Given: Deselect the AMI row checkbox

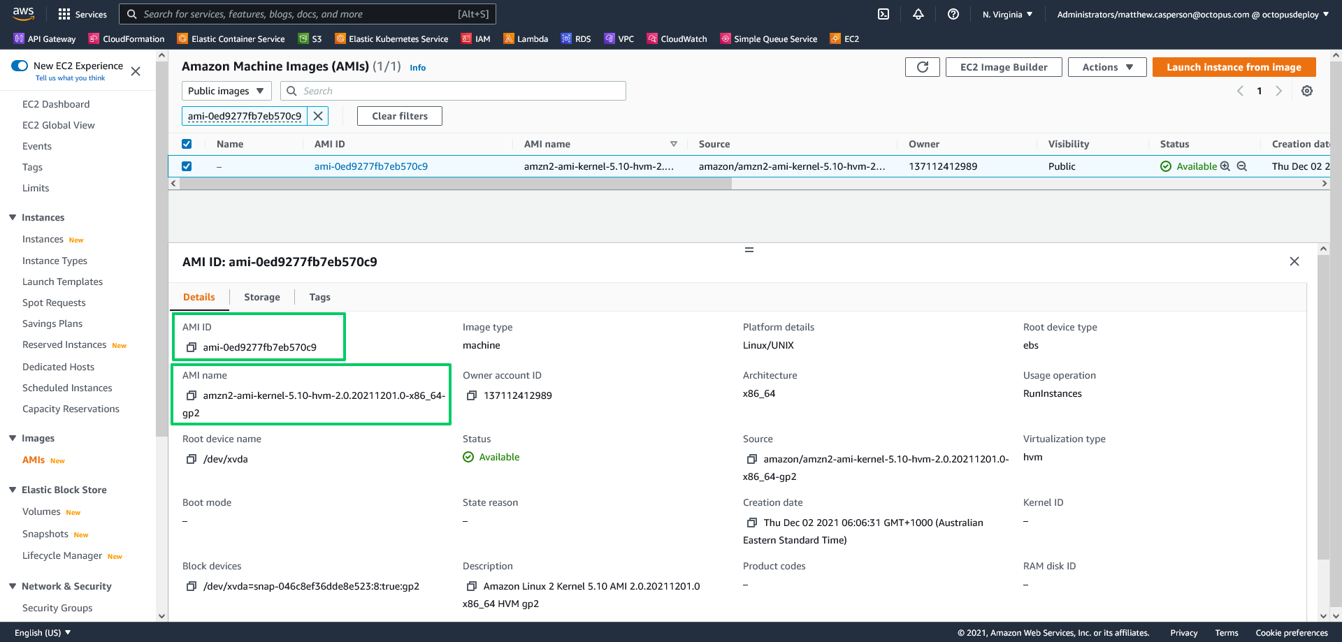Looking at the screenshot, I should [187, 166].
